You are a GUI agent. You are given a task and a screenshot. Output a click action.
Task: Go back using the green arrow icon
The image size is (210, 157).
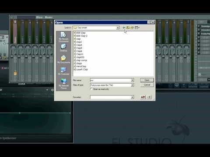(x=124, y=27)
